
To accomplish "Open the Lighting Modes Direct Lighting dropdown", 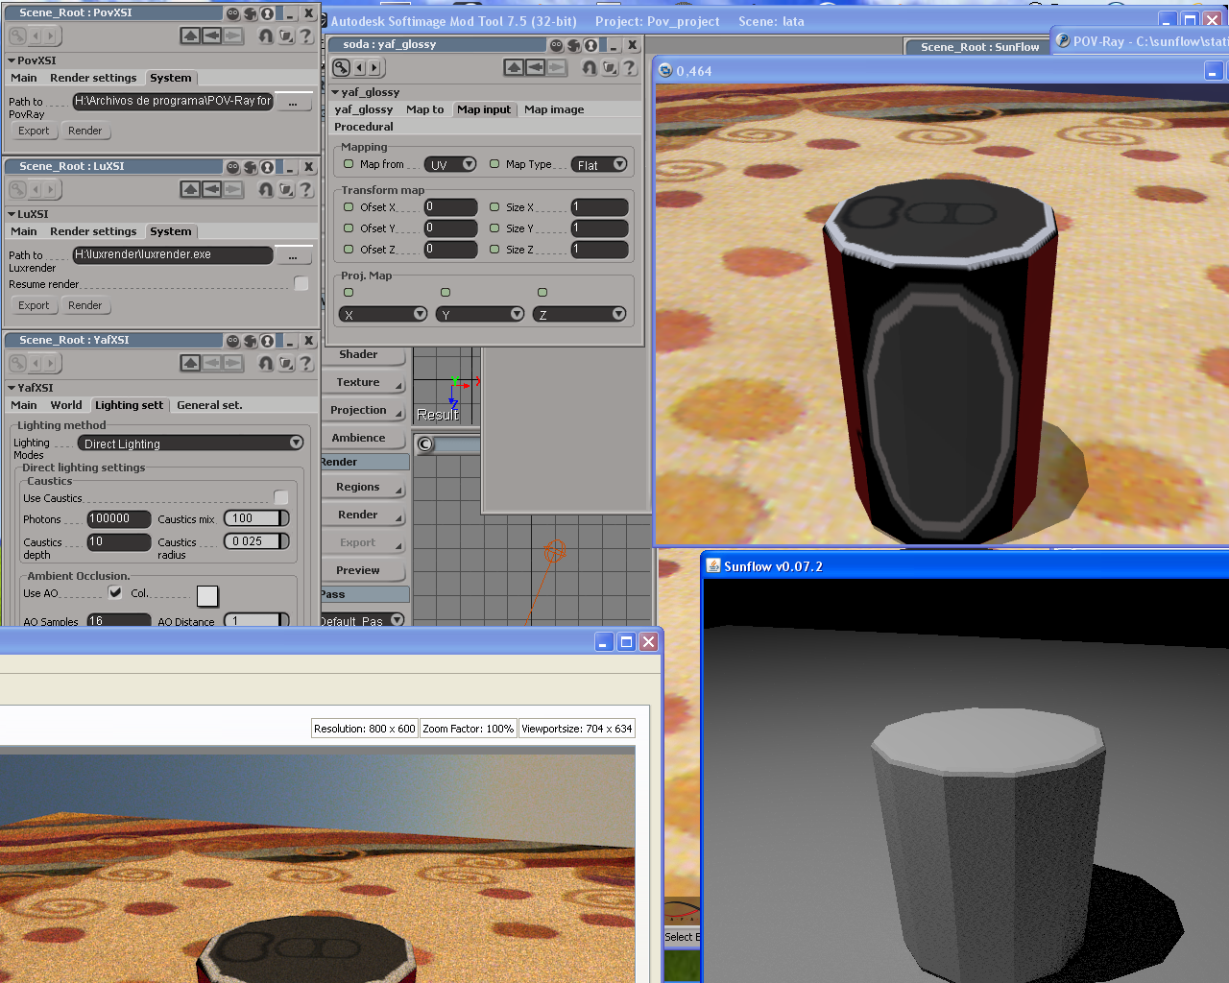I will [191, 444].
